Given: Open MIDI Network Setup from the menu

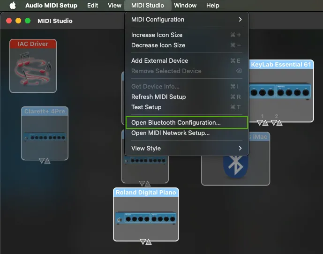Looking at the screenshot, I should coord(187,133).
